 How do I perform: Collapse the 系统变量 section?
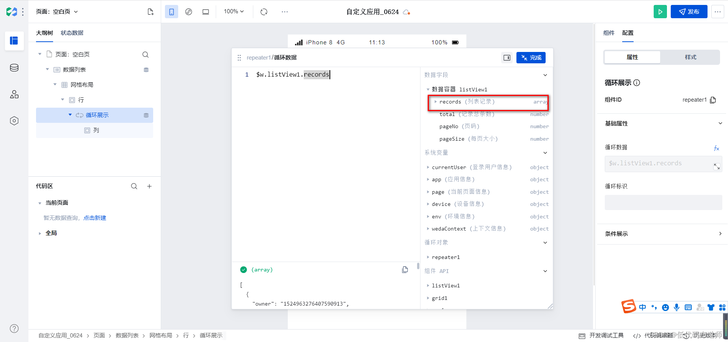[545, 153]
